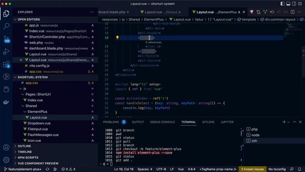Screen dimensions: 305x172
Task: Click the errors and warnings status indicator
Action: (68, 169)
